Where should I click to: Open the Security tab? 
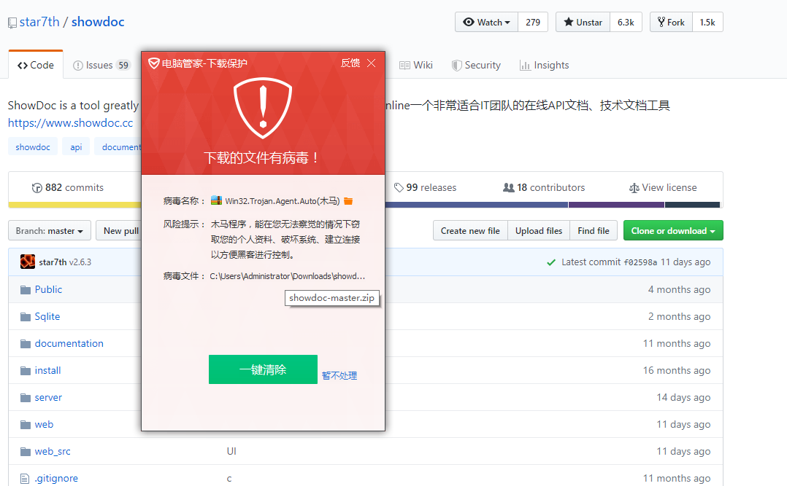476,65
